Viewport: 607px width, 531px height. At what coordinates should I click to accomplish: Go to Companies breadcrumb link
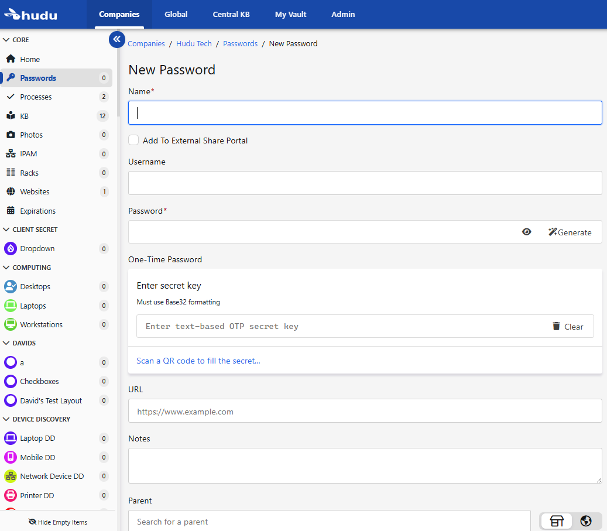coord(146,43)
